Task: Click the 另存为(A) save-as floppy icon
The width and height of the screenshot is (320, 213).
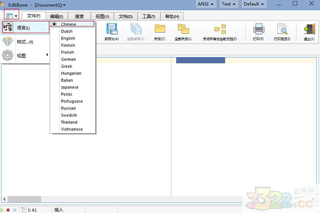Action: [111, 29]
